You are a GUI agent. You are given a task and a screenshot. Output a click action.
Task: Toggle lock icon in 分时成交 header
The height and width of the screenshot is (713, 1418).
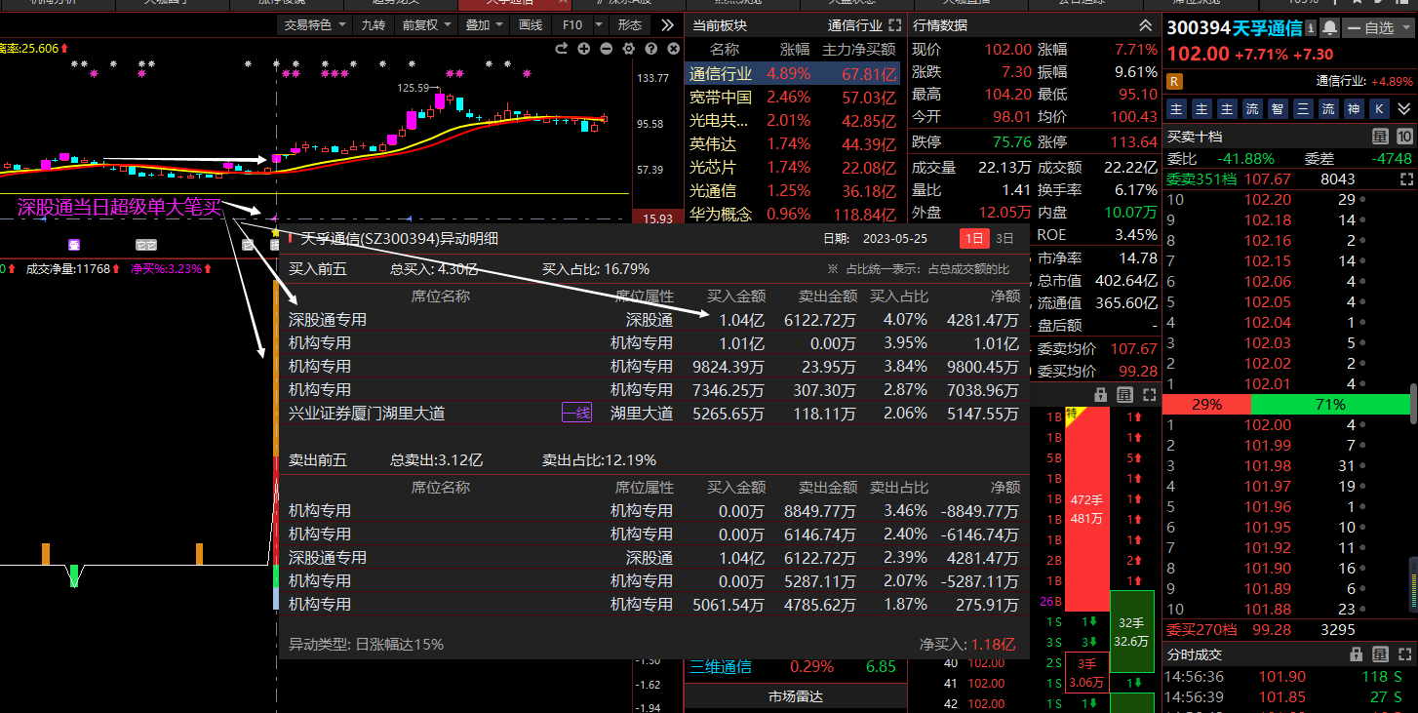1356,654
